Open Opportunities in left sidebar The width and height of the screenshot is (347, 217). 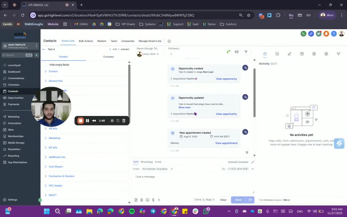[15, 98]
